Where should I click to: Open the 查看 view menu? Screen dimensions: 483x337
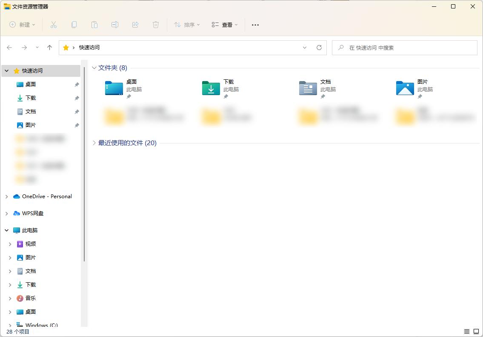[225, 25]
